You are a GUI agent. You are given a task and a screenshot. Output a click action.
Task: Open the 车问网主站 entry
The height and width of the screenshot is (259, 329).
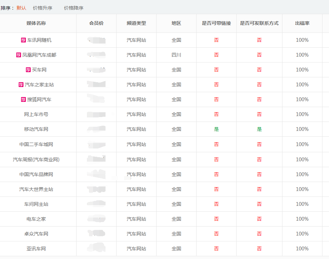[x=36, y=204]
